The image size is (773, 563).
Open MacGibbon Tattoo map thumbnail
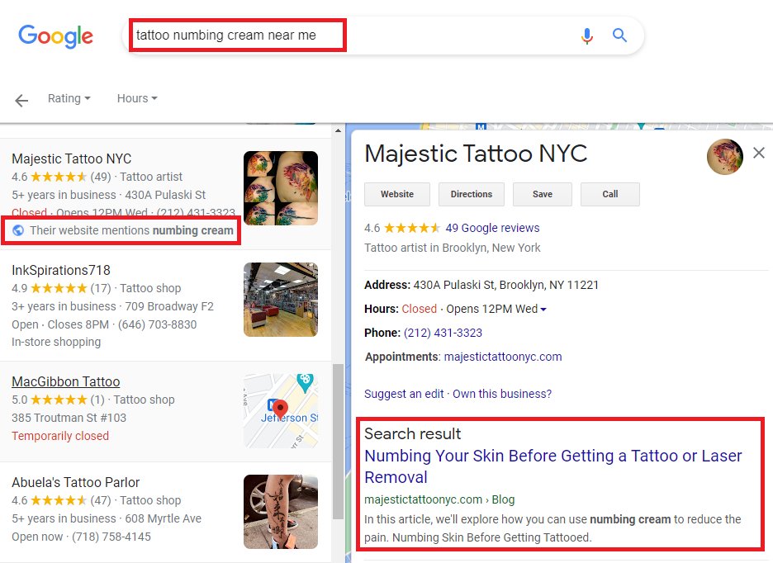281,411
